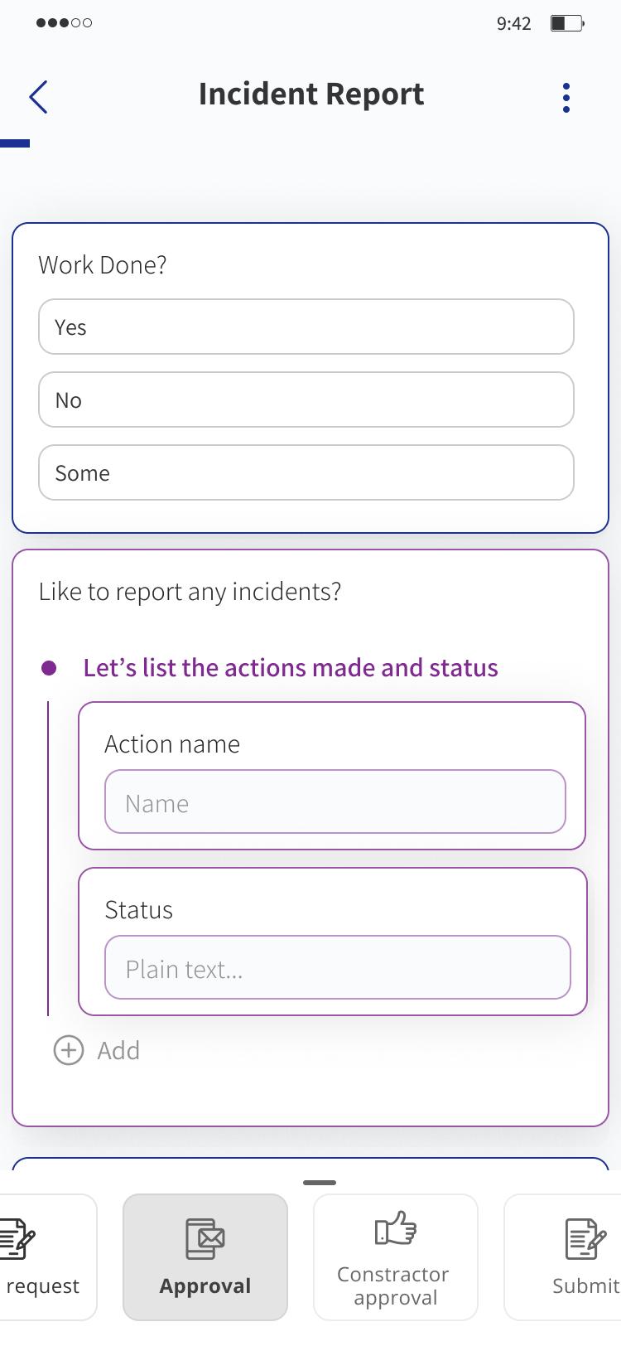Focus the Action name input field
This screenshot has height=1346, width=621.
coord(335,801)
